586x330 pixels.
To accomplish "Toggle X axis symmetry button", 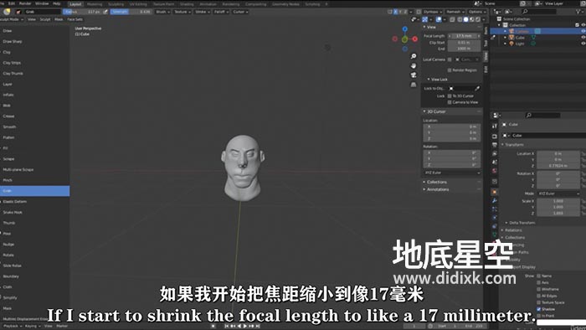I will 396,12.
